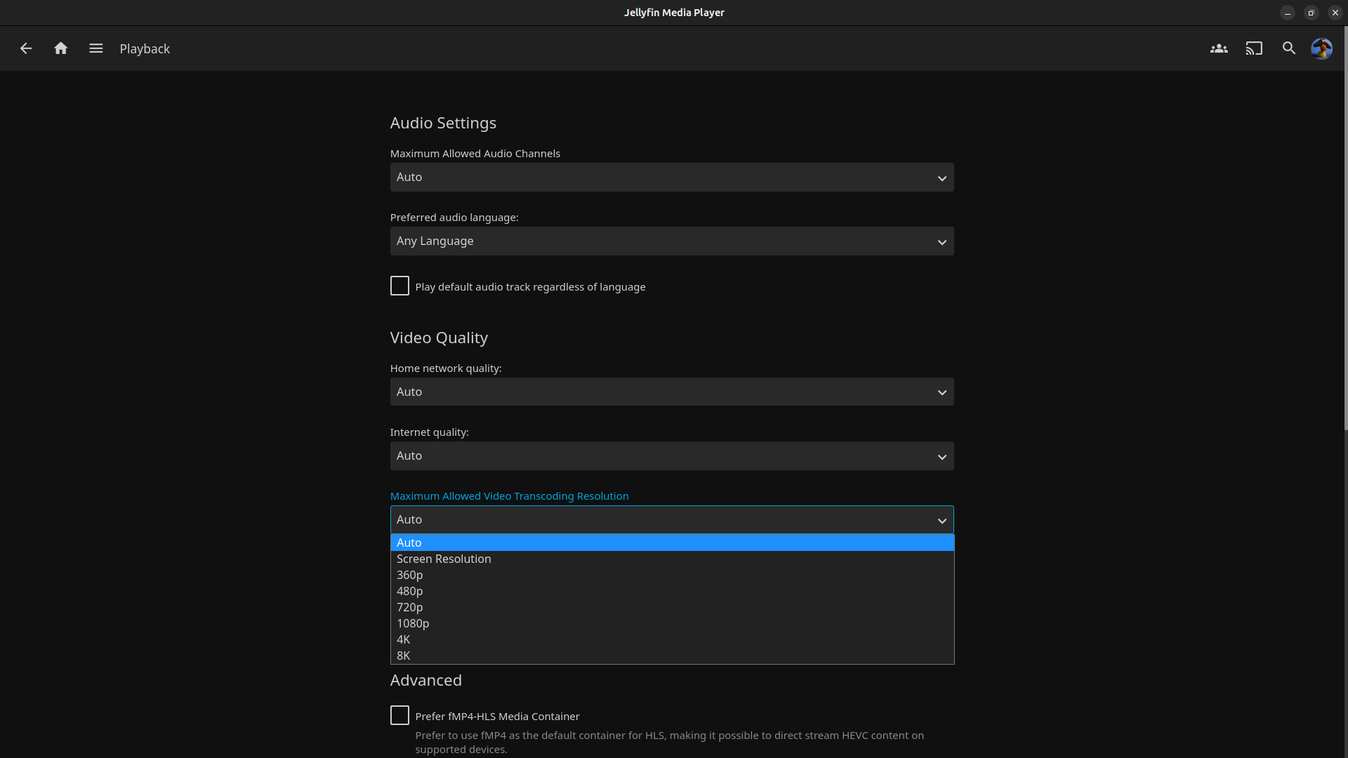Expand the Home network quality dropdown
The height and width of the screenshot is (758, 1348).
click(672, 392)
